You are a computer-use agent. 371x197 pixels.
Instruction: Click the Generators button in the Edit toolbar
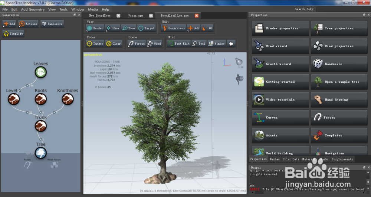click(174, 28)
